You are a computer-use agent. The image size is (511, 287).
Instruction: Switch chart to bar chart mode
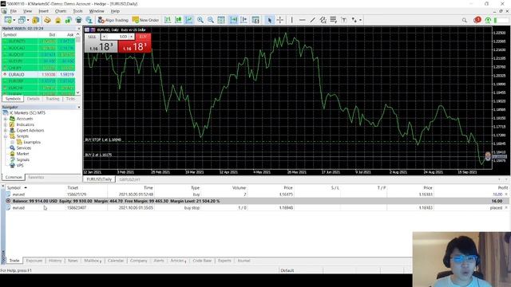168,20
